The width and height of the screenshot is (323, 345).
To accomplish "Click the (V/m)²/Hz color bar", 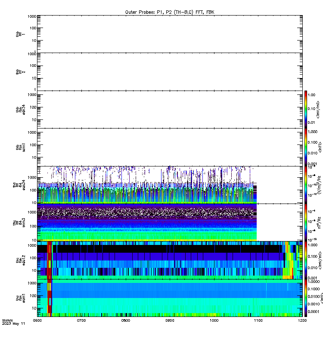I will tap(306, 185).
